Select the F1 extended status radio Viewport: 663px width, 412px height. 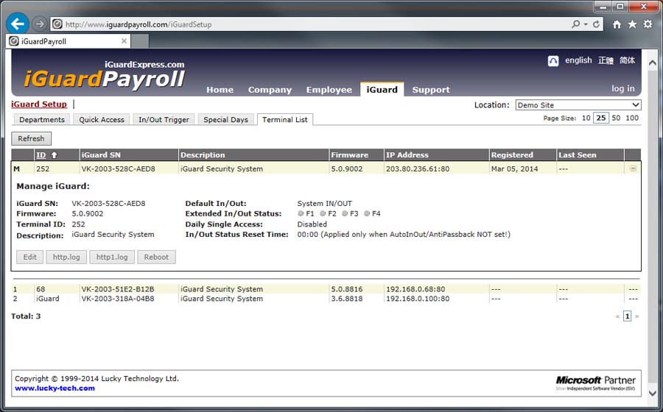point(301,213)
